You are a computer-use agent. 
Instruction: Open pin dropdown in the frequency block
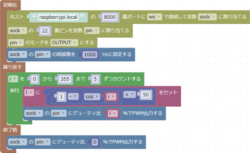click(42, 54)
